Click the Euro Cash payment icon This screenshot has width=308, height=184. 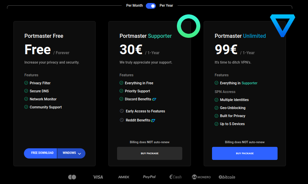click(175, 177)
